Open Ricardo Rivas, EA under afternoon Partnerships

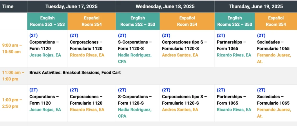click(x=234, y=110)
